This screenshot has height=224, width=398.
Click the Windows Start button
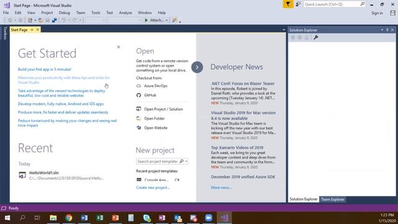[7, 218]
